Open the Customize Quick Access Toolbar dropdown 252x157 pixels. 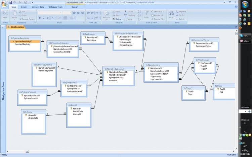tap(33, 2)
